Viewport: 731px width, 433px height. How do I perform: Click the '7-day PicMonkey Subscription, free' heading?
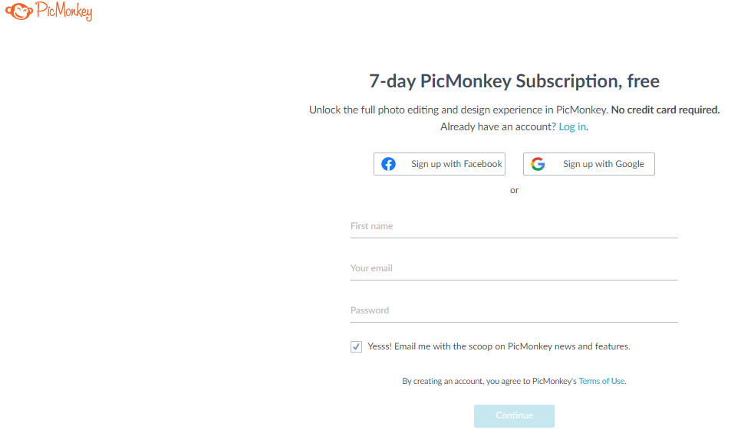(514, 81)
